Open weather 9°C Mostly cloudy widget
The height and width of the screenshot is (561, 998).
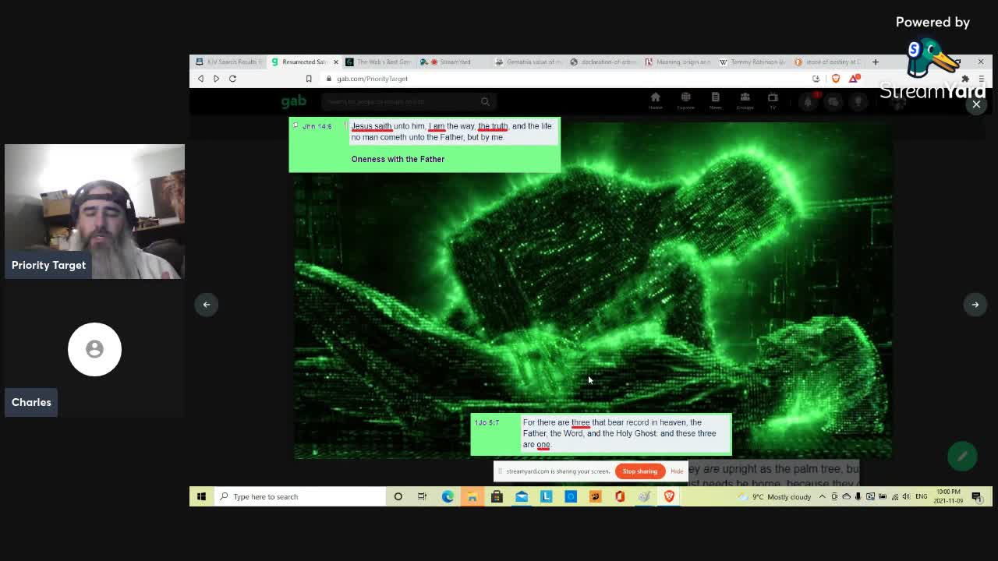point(774,496)
